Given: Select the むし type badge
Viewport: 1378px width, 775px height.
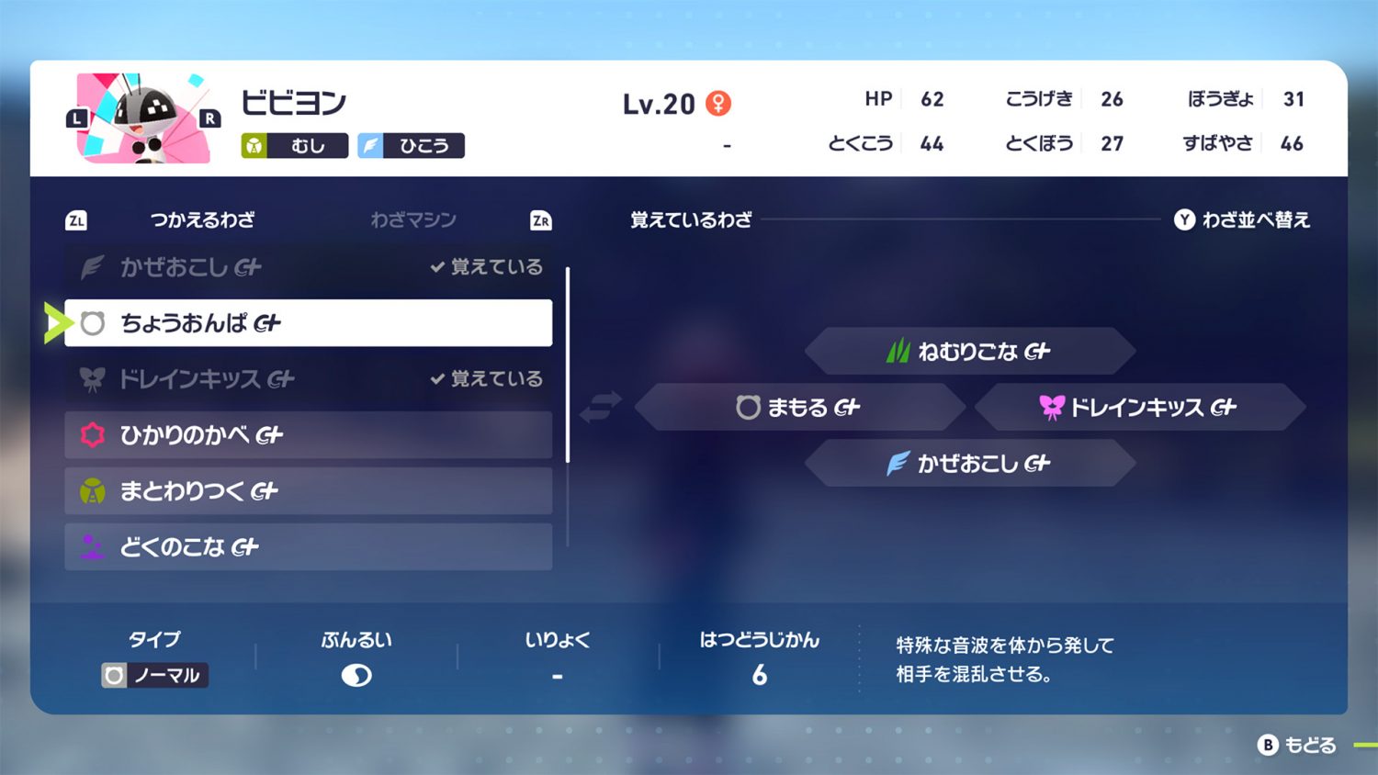Looking at the screenshot, I should 294,146.
